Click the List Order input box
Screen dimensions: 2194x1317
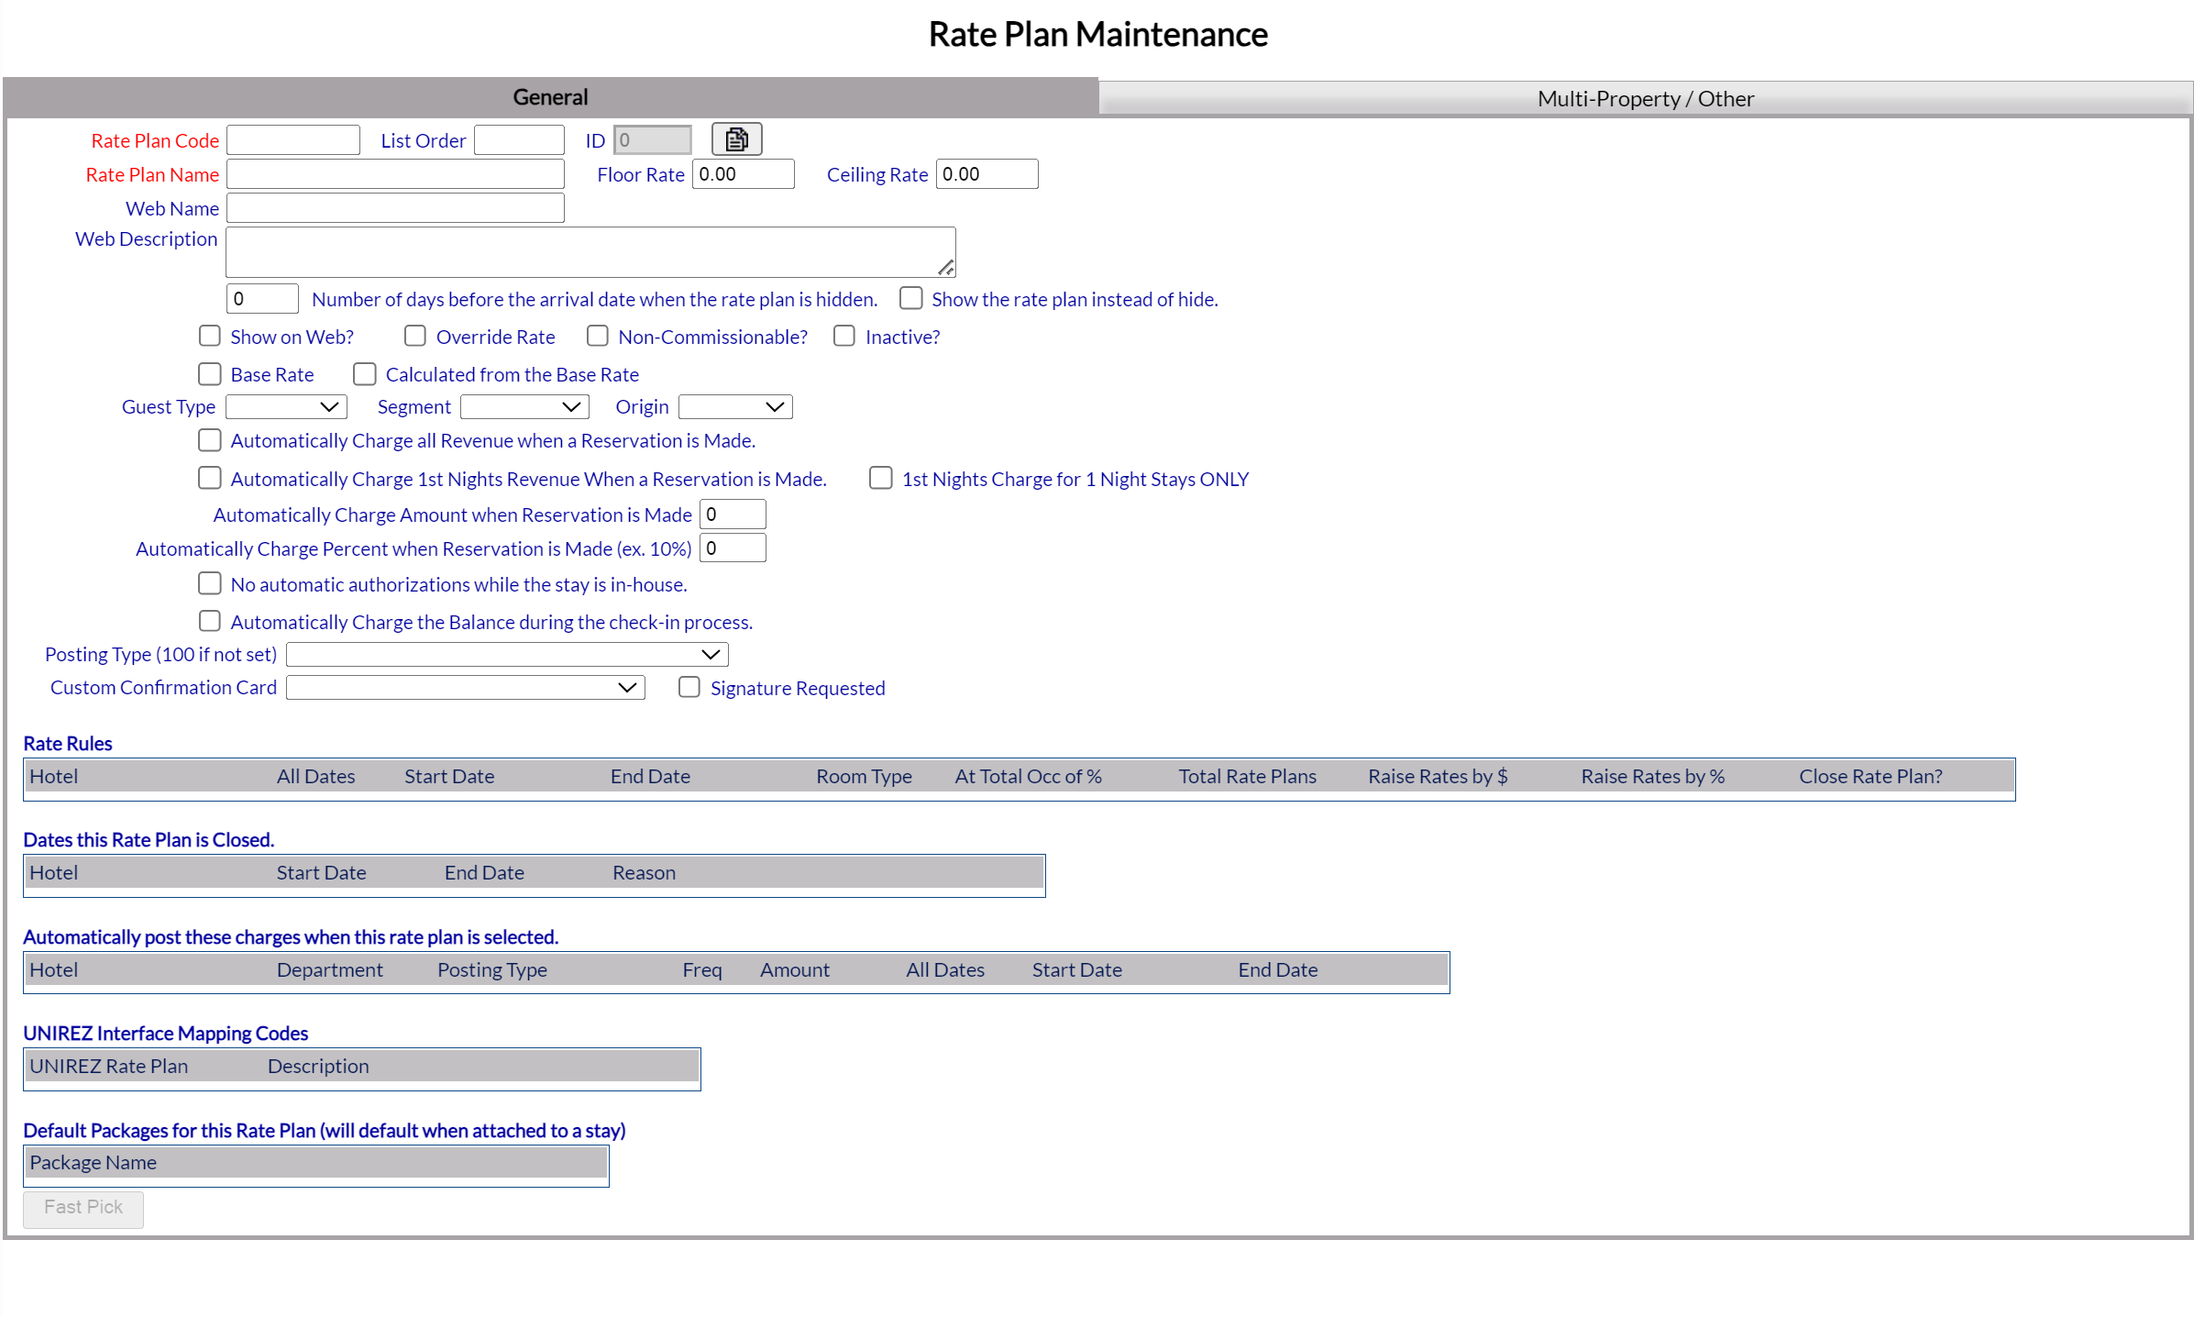519,140
